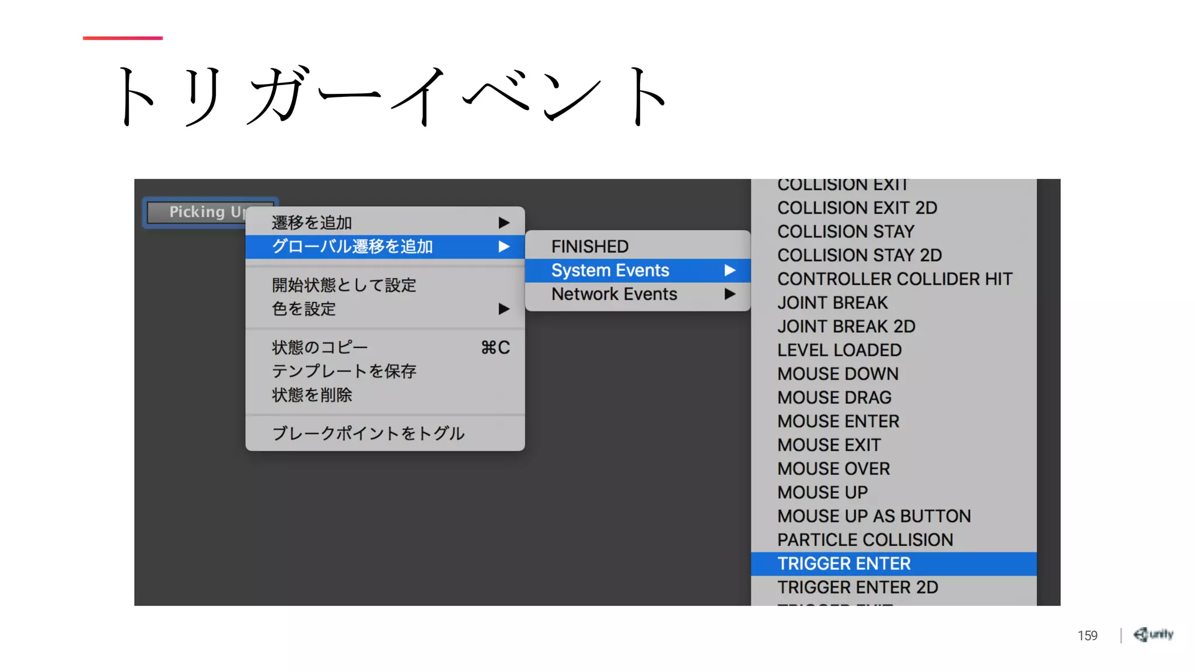Click テンプレートを保存 menu item
The image size is (1195, 672).
344,372
